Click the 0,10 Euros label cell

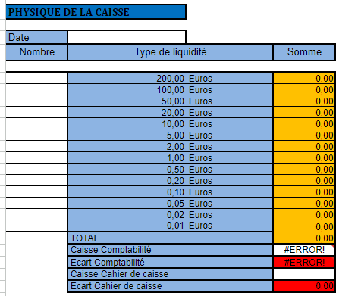[171, 192]
